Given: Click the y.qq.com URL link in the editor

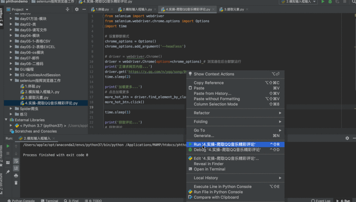Looking at the screenshot, I should click(x=157, y=72).
